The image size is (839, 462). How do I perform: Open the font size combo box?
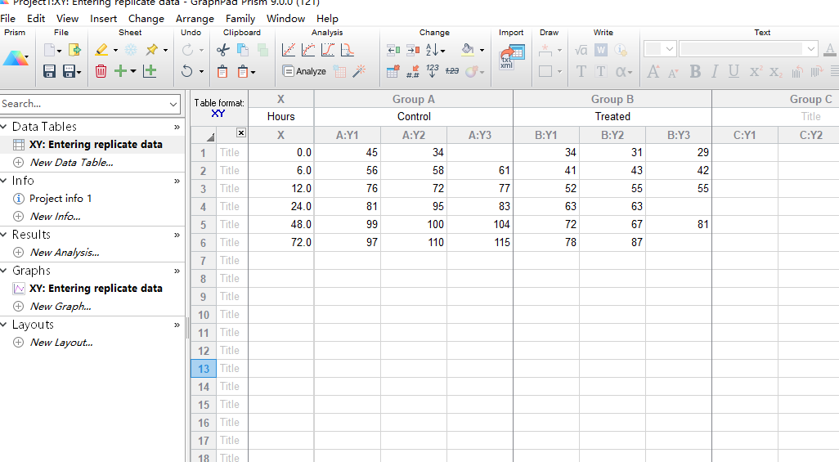point(660,49)
